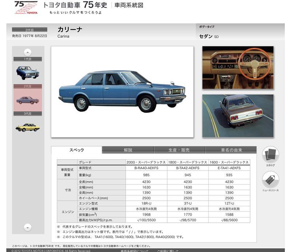Select the weight value 935
Image resolution: width=291 pixels, height=252 pixels.
pos(229,175)
